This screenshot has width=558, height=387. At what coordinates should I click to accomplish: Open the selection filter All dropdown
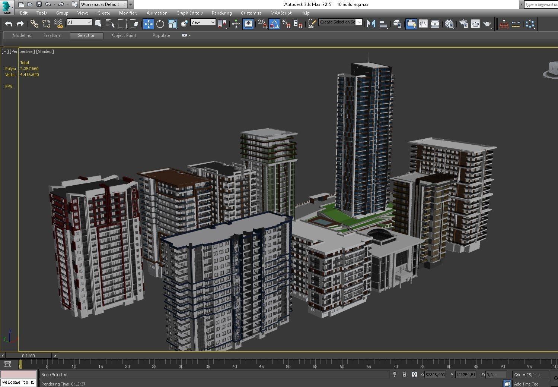point(79,22)
